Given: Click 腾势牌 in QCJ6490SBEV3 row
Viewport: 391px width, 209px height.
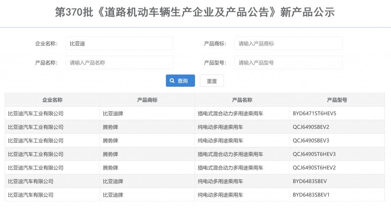Looking at the screenshot, I should click(x=110, y=140).
